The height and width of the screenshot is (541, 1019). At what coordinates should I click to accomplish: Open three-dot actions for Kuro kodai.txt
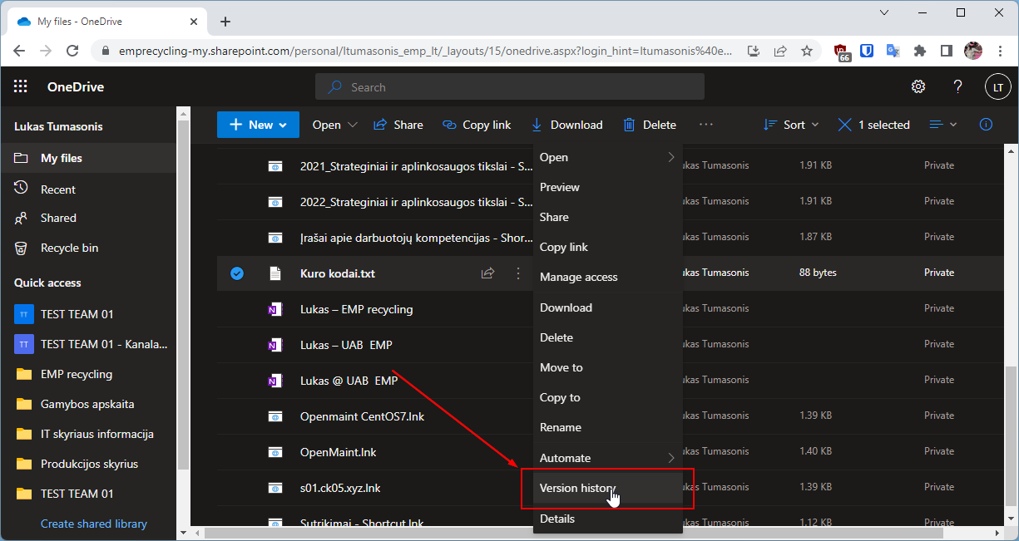518,273
